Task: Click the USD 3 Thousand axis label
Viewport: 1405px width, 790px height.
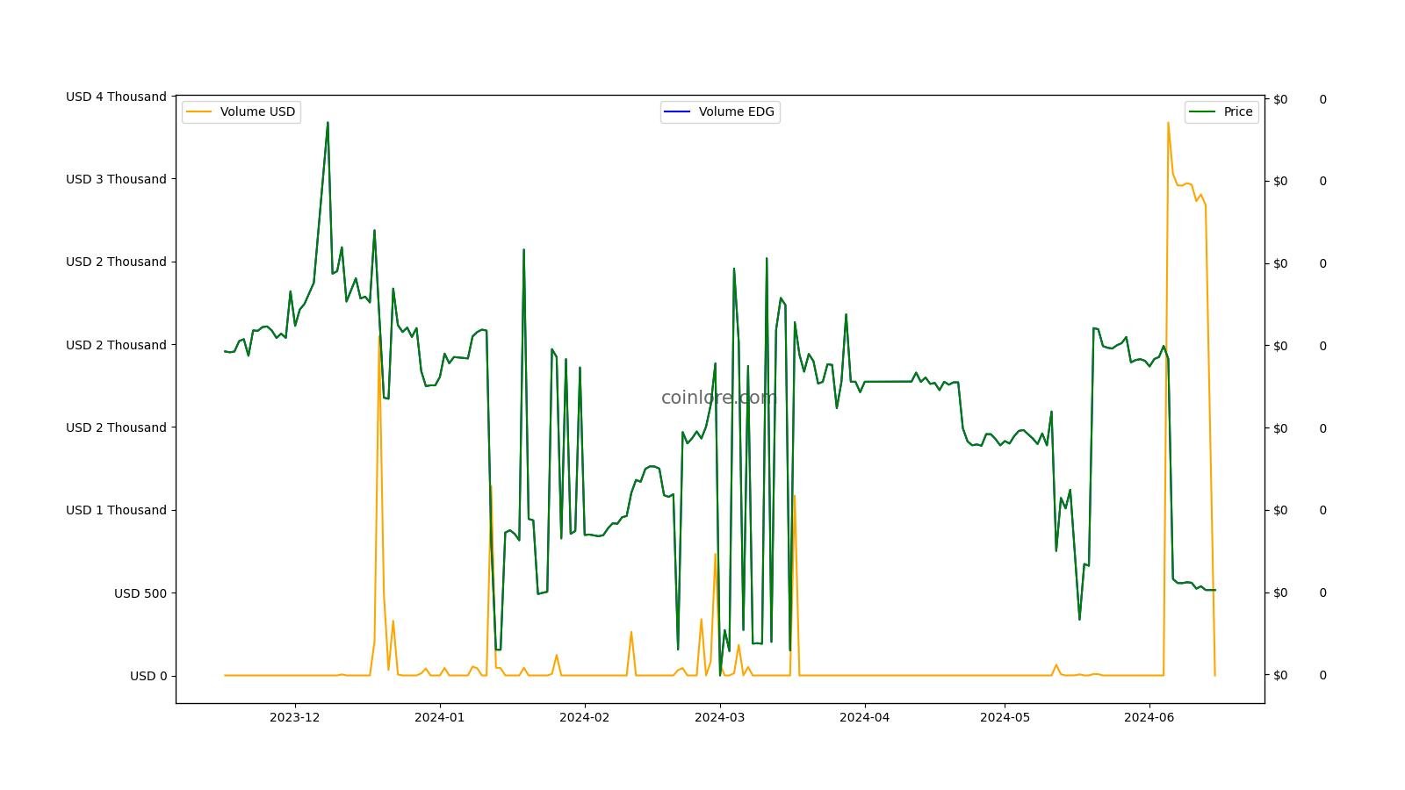Action: click(116, 179)
